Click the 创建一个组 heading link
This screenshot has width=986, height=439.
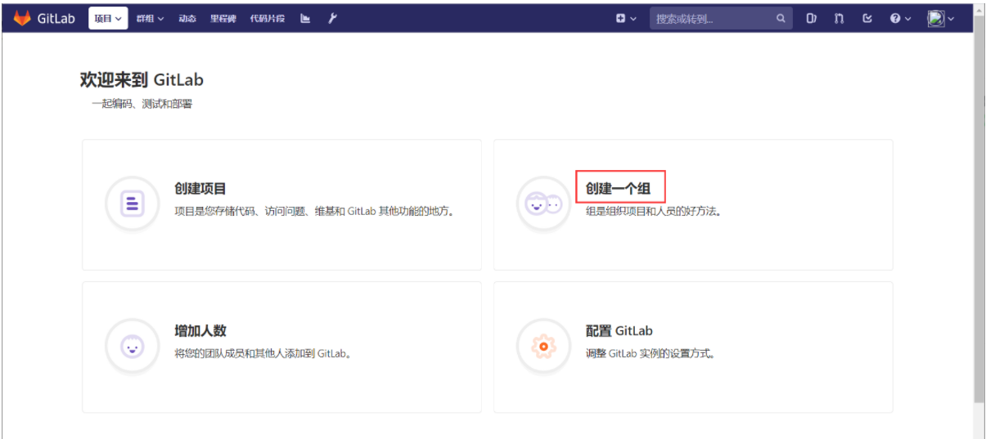[619, 189]
